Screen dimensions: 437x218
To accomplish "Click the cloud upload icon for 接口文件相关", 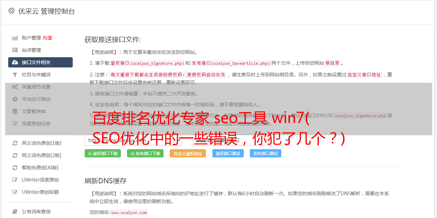I will (x=15, y=62).
